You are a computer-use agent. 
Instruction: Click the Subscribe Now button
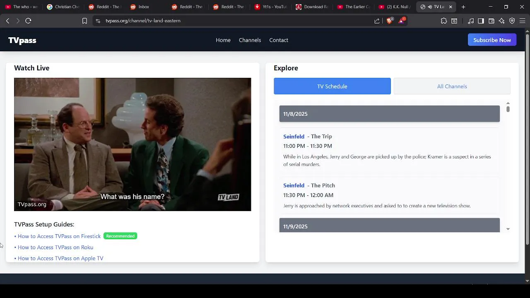pos(492,40)
